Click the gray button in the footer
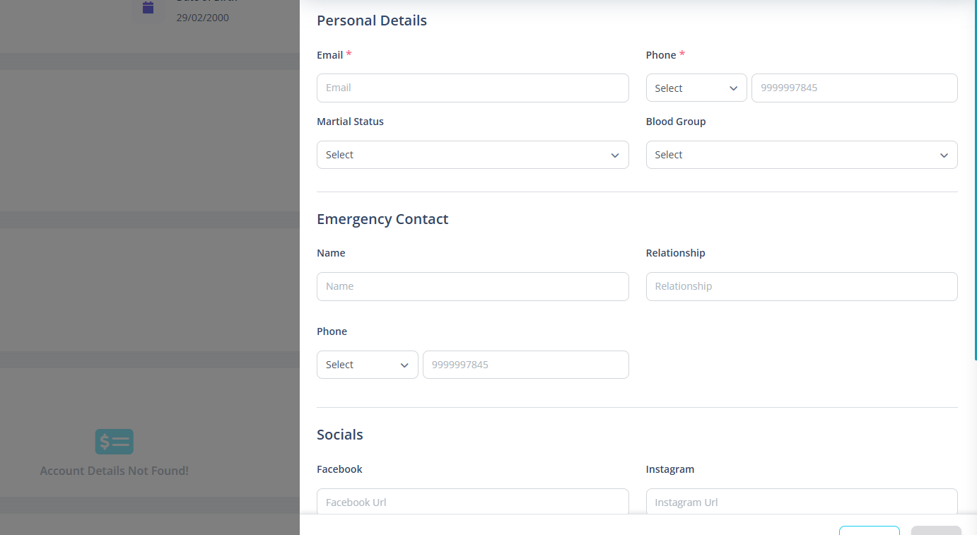The width and height of the screenshot is (977, 535). (x=936, y=530)
